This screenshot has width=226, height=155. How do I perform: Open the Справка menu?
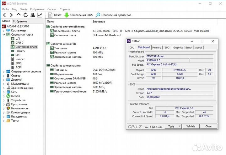click(65, 9)
